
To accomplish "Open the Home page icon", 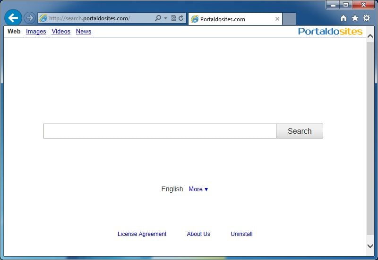I will click(x=344, y=18).
